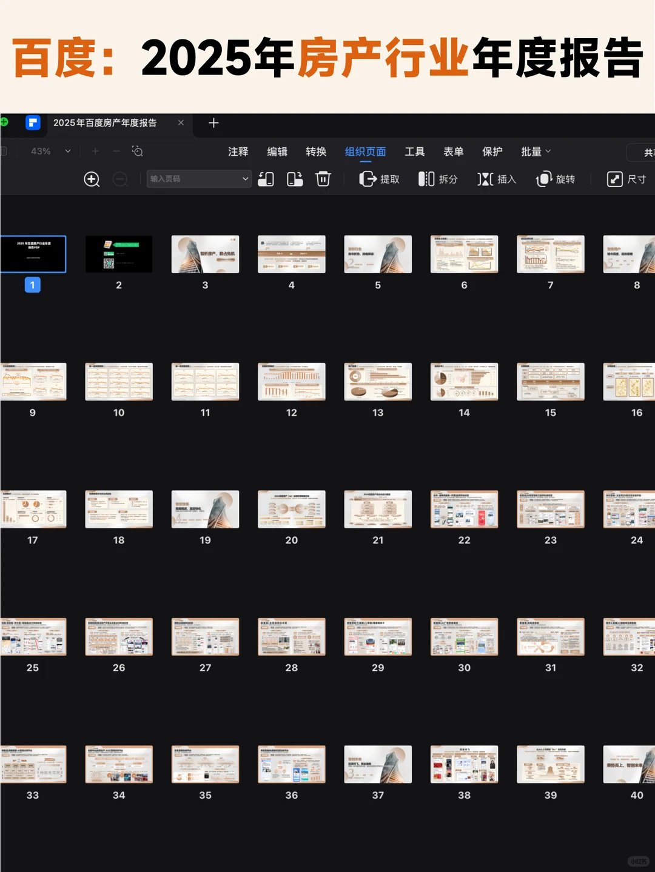The width and height of the screenshot is (655, 872).
Task: Select page 7 thumbnail
Action: (x=551, y=254)
